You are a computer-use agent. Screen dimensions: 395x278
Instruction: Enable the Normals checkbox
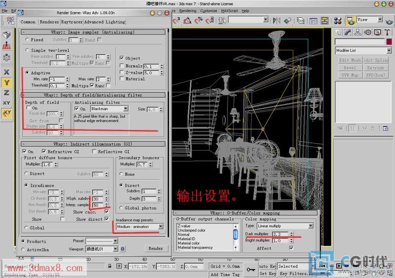click(121, 66)
